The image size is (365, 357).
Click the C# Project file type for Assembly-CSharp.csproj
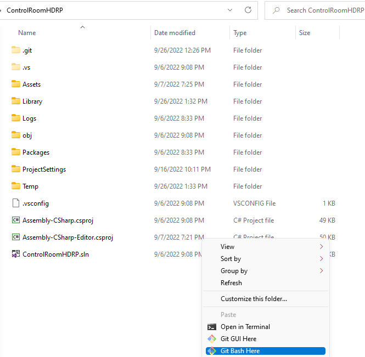click(254, 220)
